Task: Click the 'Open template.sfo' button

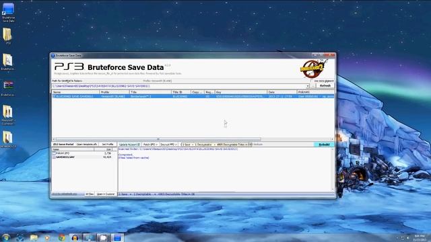Action: [87, 145]
